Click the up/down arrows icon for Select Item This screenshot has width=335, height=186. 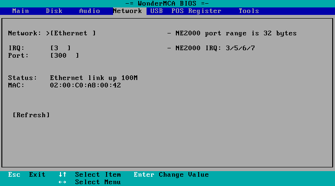(x=62, y=175)
